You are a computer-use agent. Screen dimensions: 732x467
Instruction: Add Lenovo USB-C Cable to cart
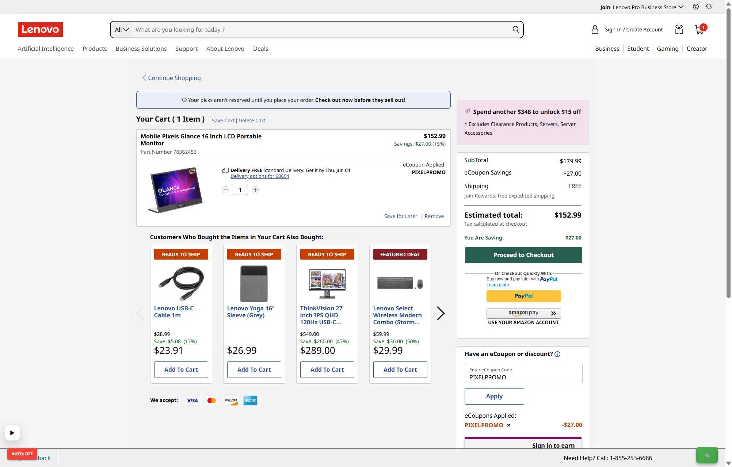coord(181,370)
